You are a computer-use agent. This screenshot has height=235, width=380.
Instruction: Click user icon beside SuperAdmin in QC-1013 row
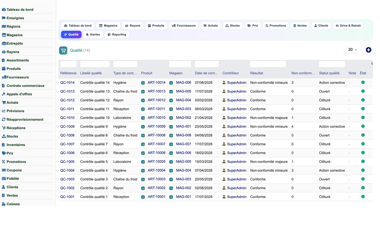pyautogui.click(x=224, y=91)
